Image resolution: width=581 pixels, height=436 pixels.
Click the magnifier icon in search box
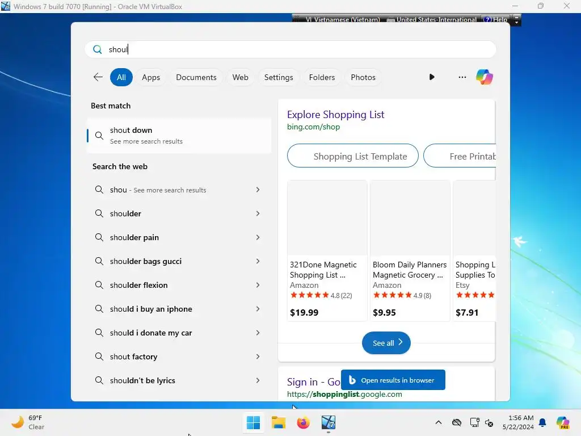tap(98, 49)
